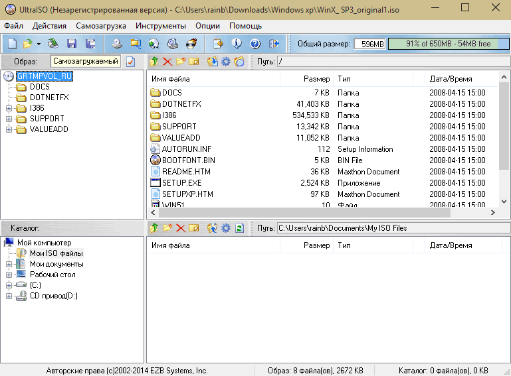This screenshot has width=511, height=376.
Task: Click the Exit door icon in main toolbar
Action: (x=274, y=44)
